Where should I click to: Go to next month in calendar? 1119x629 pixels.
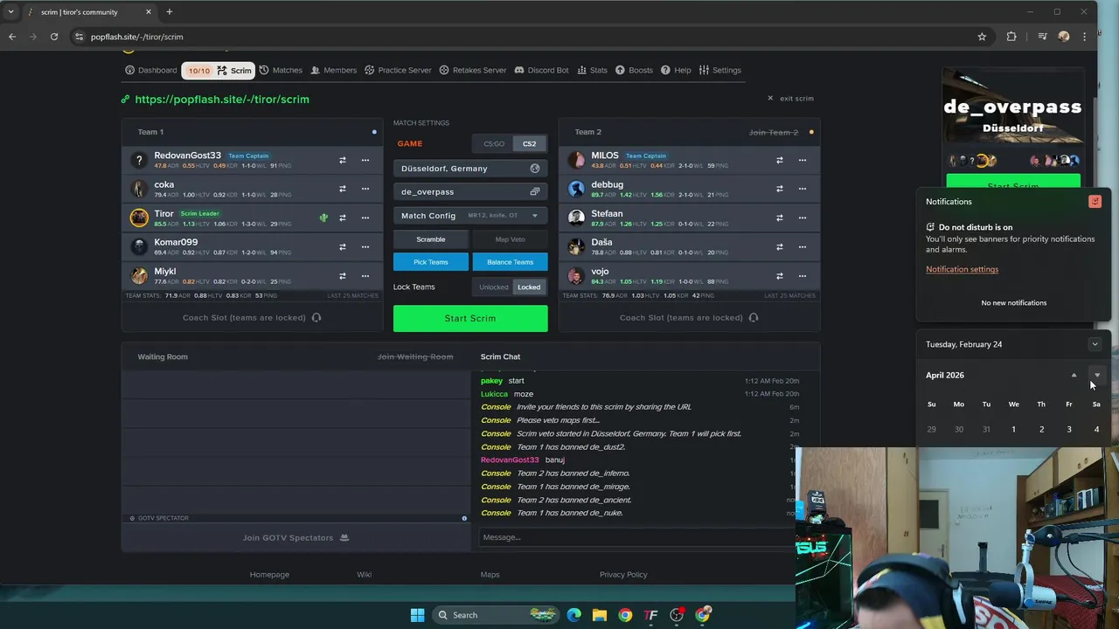(x=1097, y=375)
